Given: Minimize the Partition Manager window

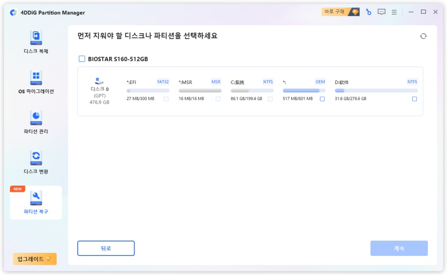Looking at the screenshot, I should 411,12.
